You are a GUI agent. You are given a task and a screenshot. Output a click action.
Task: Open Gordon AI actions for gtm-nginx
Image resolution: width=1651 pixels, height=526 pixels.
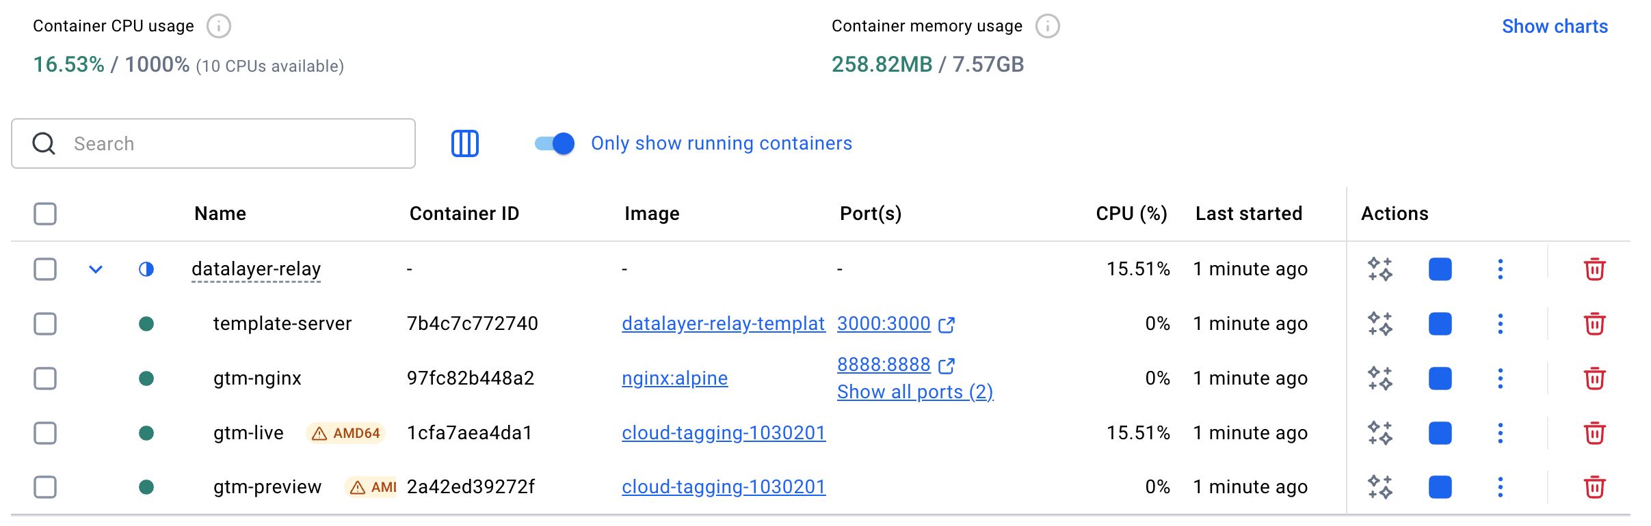point(1380,378)
